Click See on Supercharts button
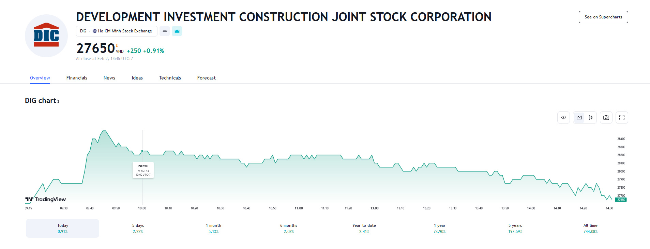This screenshot has width=650, height=249. click(x=603, y=17)
